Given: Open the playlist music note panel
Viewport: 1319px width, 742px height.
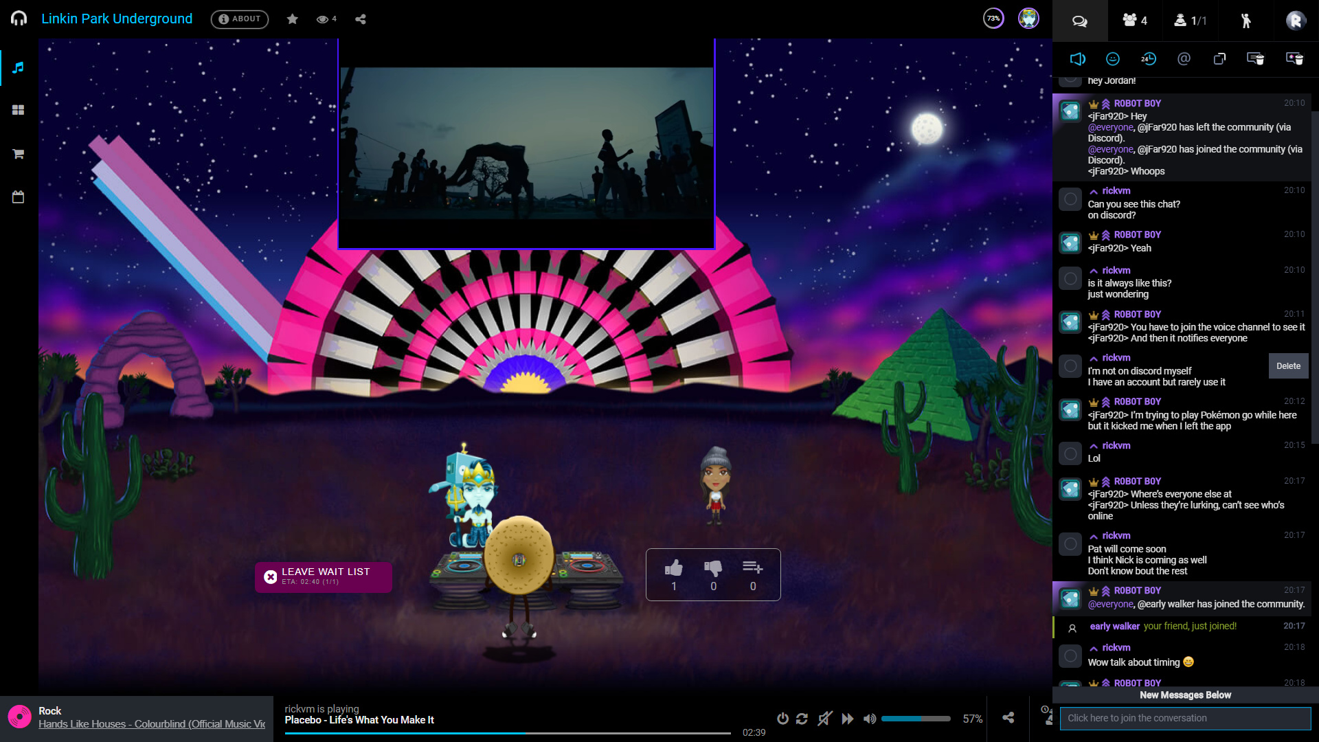Looking at the screenshot, I should 19,67.
